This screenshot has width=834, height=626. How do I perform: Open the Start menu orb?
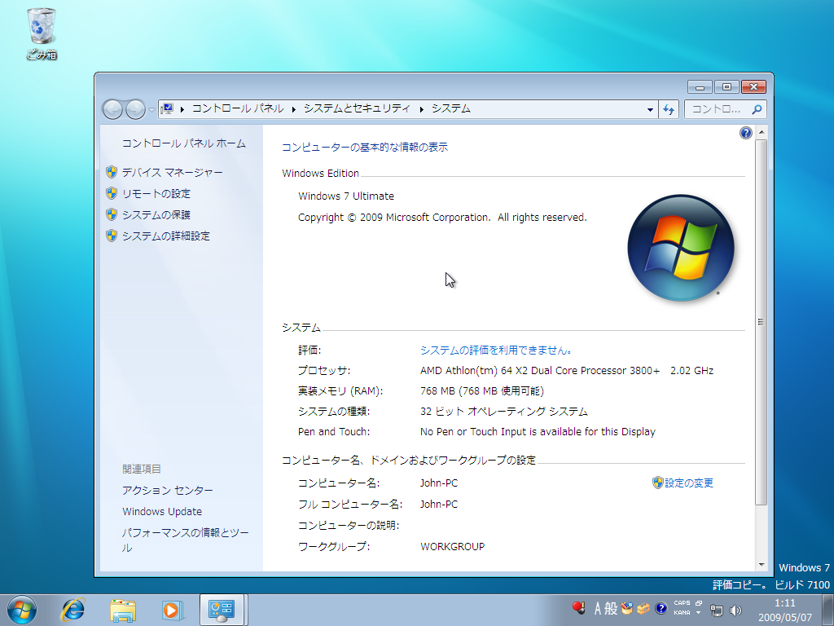(22, 610)
